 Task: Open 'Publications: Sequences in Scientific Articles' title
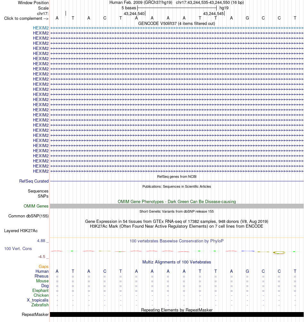(177, 186)
